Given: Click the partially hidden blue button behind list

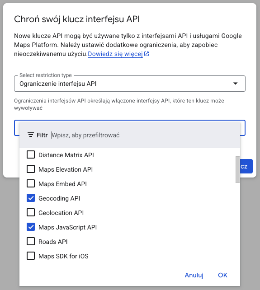Looking at the screenshot, I should coord(246,166).
